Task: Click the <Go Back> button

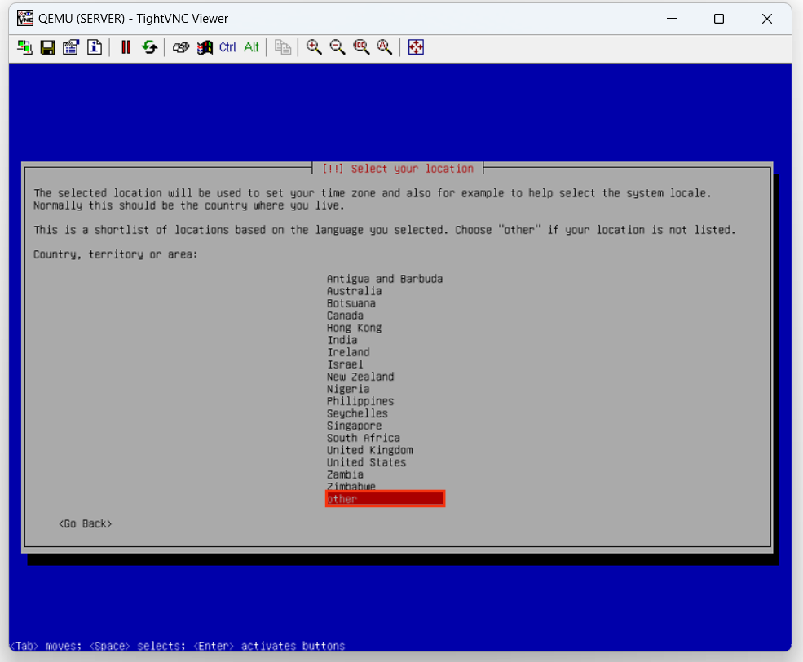Action: pyautogui.click(x=86, y=523)
